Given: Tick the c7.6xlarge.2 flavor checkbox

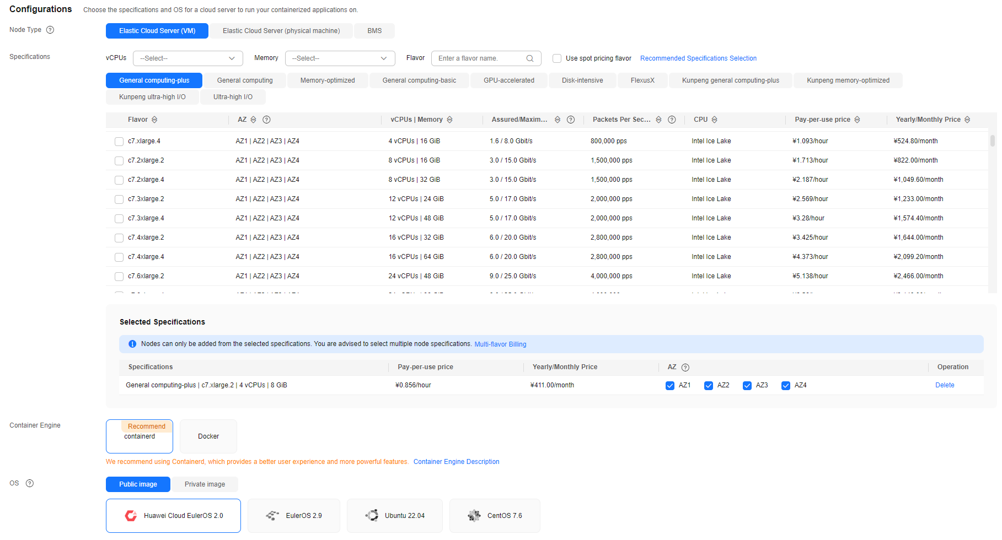Looking at the screenshot, I should pyautogui.click(x=119, y=277).
